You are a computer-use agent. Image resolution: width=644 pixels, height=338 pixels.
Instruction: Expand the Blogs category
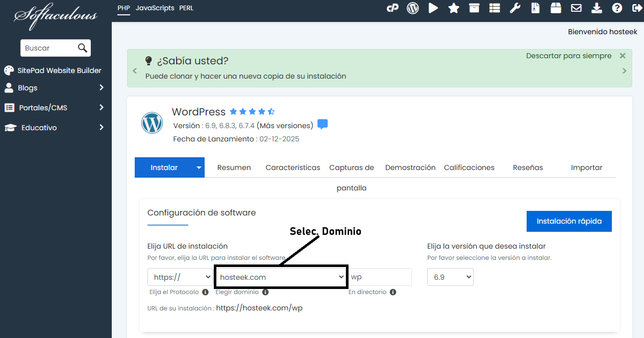(55, 88)
